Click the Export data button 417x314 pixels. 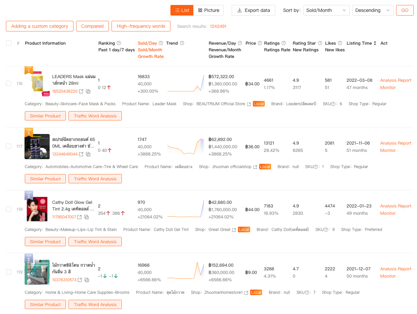(253, 10)
